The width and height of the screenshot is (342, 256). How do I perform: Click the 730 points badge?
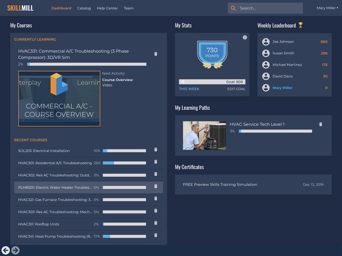[x=212, y=55]
